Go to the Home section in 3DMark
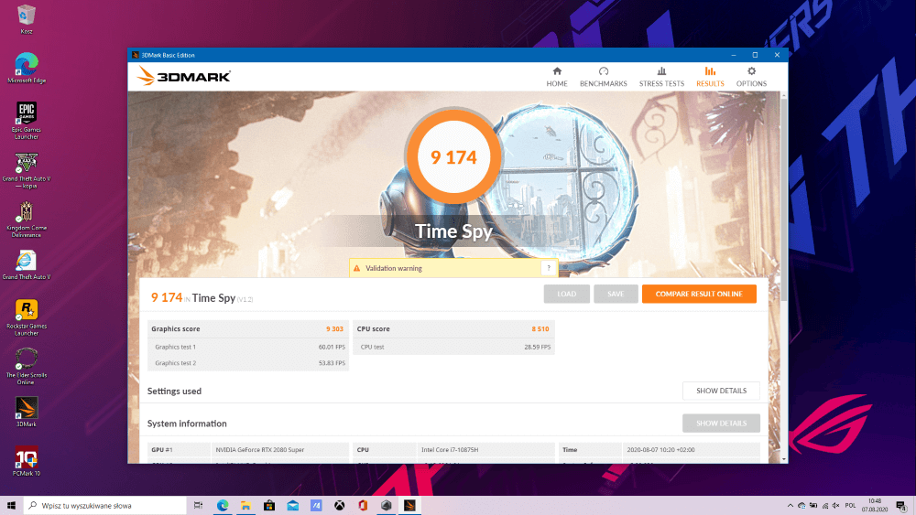Image resolution: width=916 pixels, height=515 pixels. pyautogui.click(x=557, y=77)
